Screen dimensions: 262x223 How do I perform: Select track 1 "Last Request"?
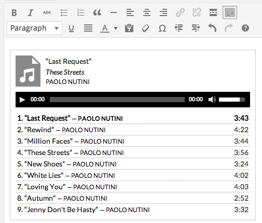point(133,118)
